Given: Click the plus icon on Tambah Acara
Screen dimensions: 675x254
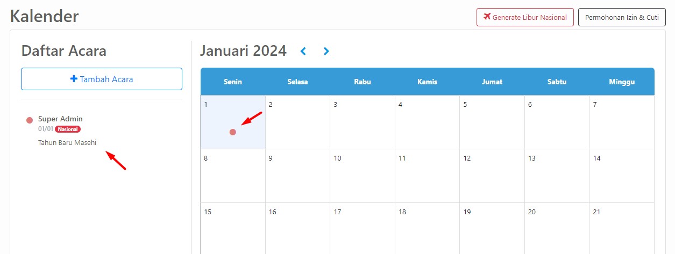Looking at the screenshot, I should point(74,79).
